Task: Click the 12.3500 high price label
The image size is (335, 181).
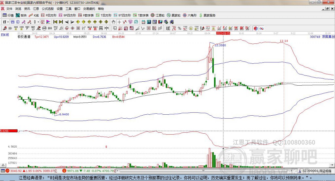Action: tap(220, 45)
